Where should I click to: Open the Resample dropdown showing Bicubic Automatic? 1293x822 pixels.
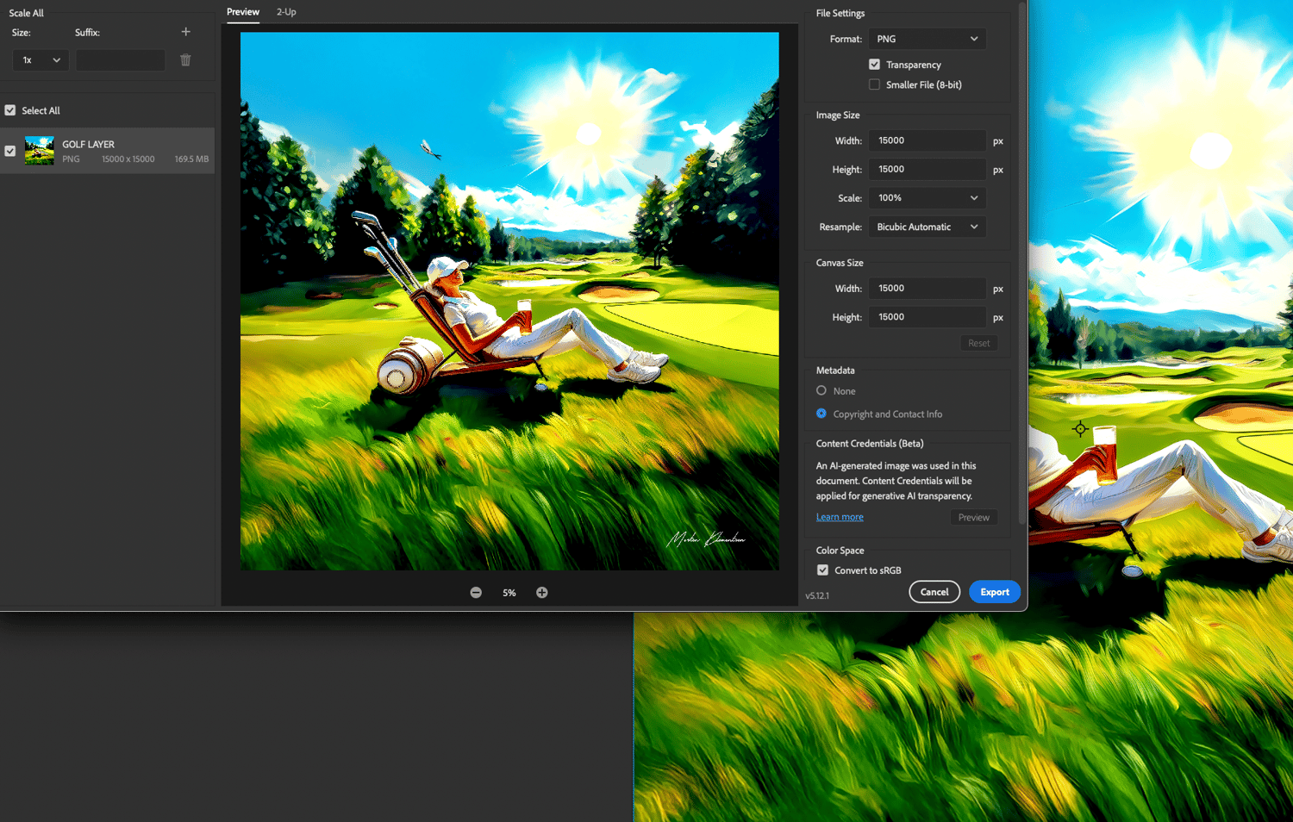tap(928, 227)
